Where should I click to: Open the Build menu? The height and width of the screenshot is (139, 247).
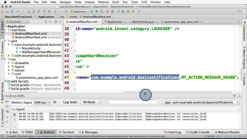(x=116, y=2)
